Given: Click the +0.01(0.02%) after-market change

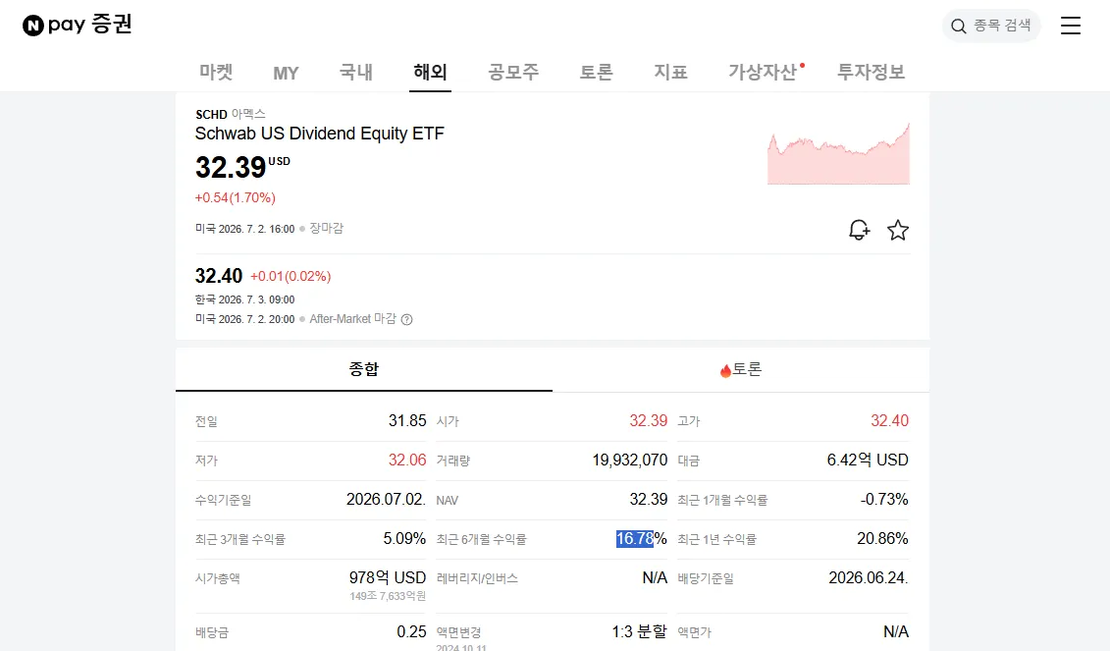Looking at the screenshot, I should 291,276.
